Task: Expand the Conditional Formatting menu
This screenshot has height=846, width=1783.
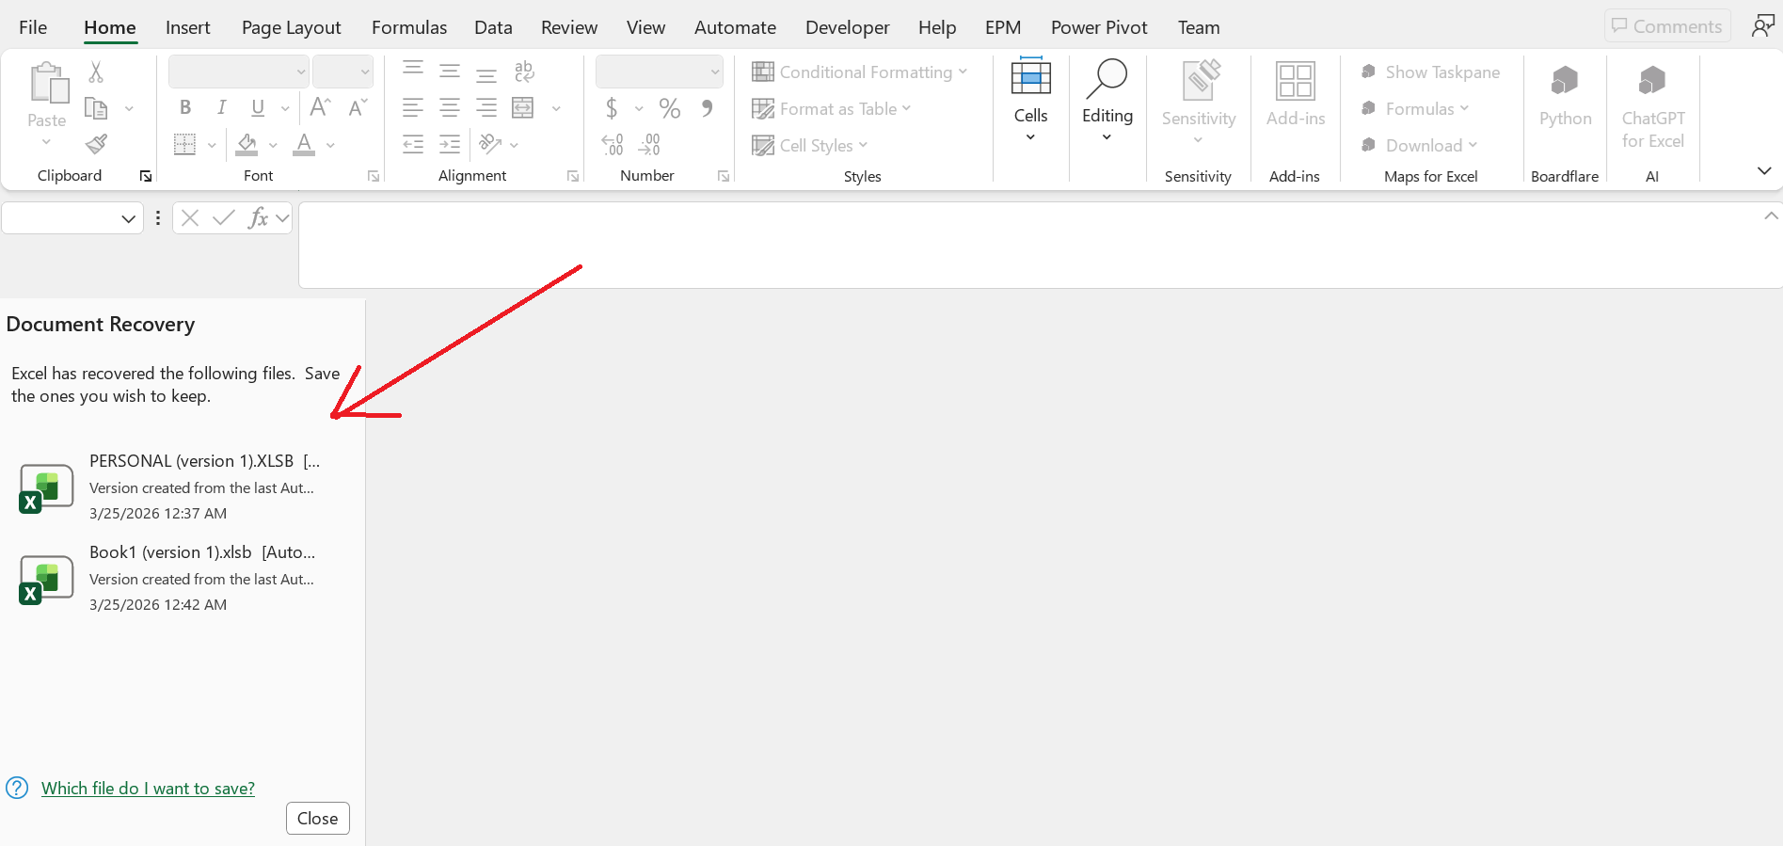Action: (x=859, y=72)
